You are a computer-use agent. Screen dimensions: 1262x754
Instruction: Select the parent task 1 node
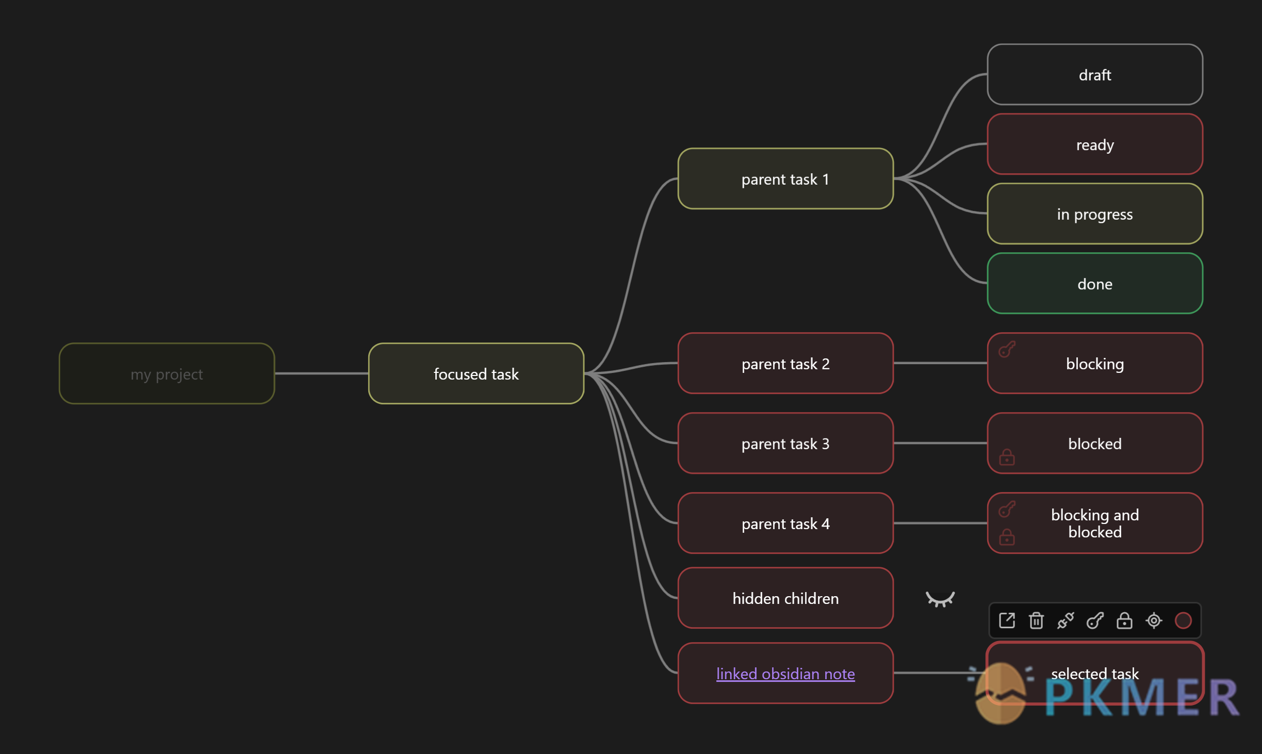tap(785, 178)
